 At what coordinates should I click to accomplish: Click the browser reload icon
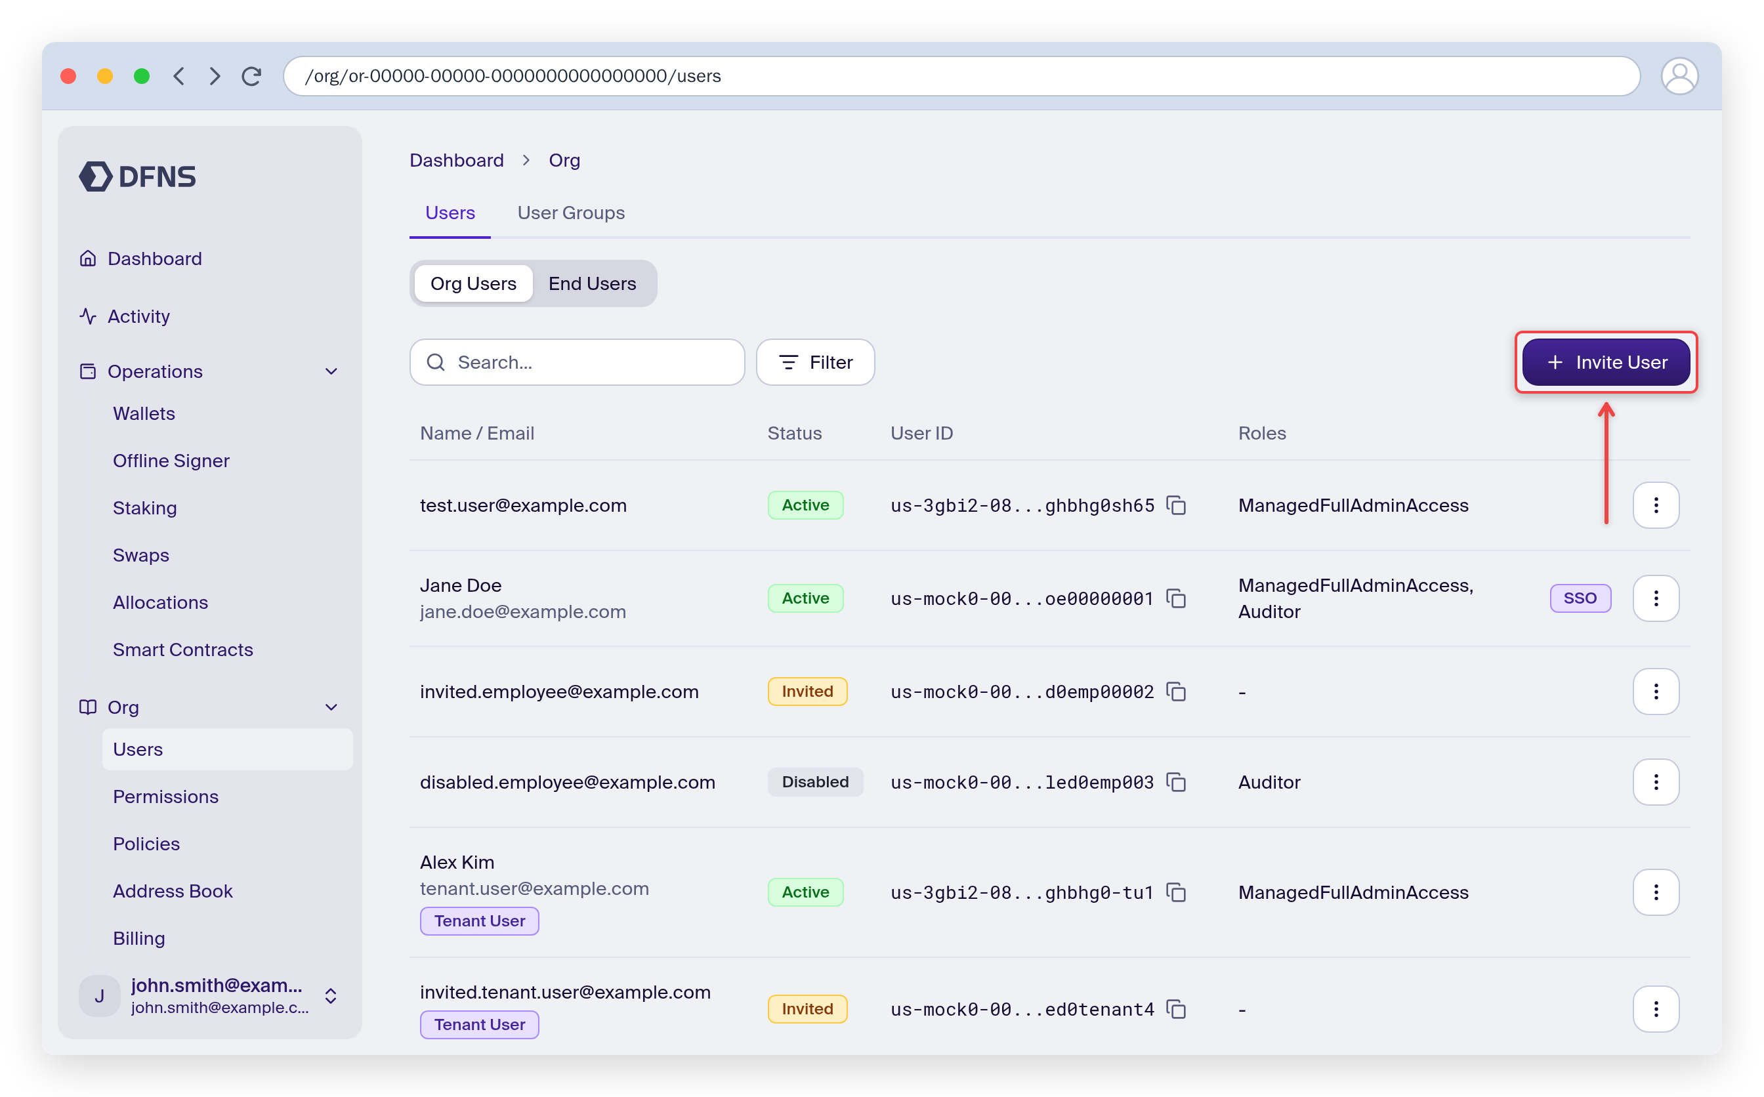coord(251,76)
